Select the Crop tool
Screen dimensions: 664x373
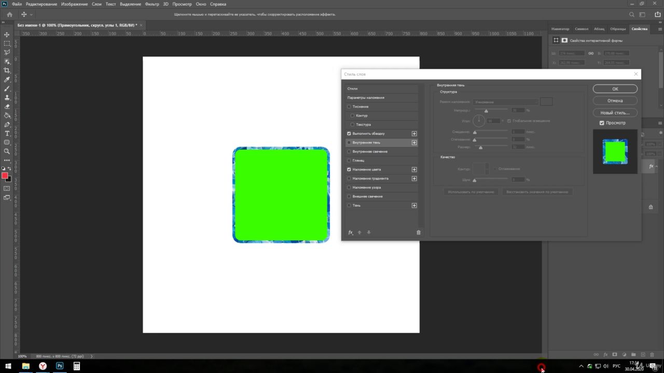tap(7, 70)
